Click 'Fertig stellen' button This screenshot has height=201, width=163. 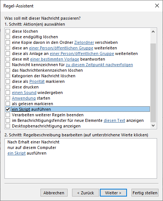point(145,193)
